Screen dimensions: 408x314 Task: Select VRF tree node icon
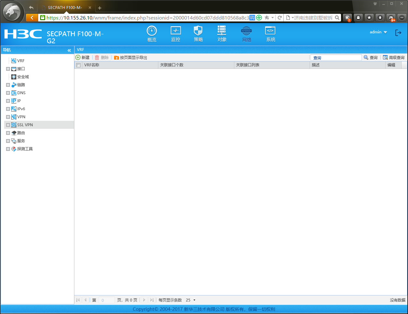coord(14,61)
